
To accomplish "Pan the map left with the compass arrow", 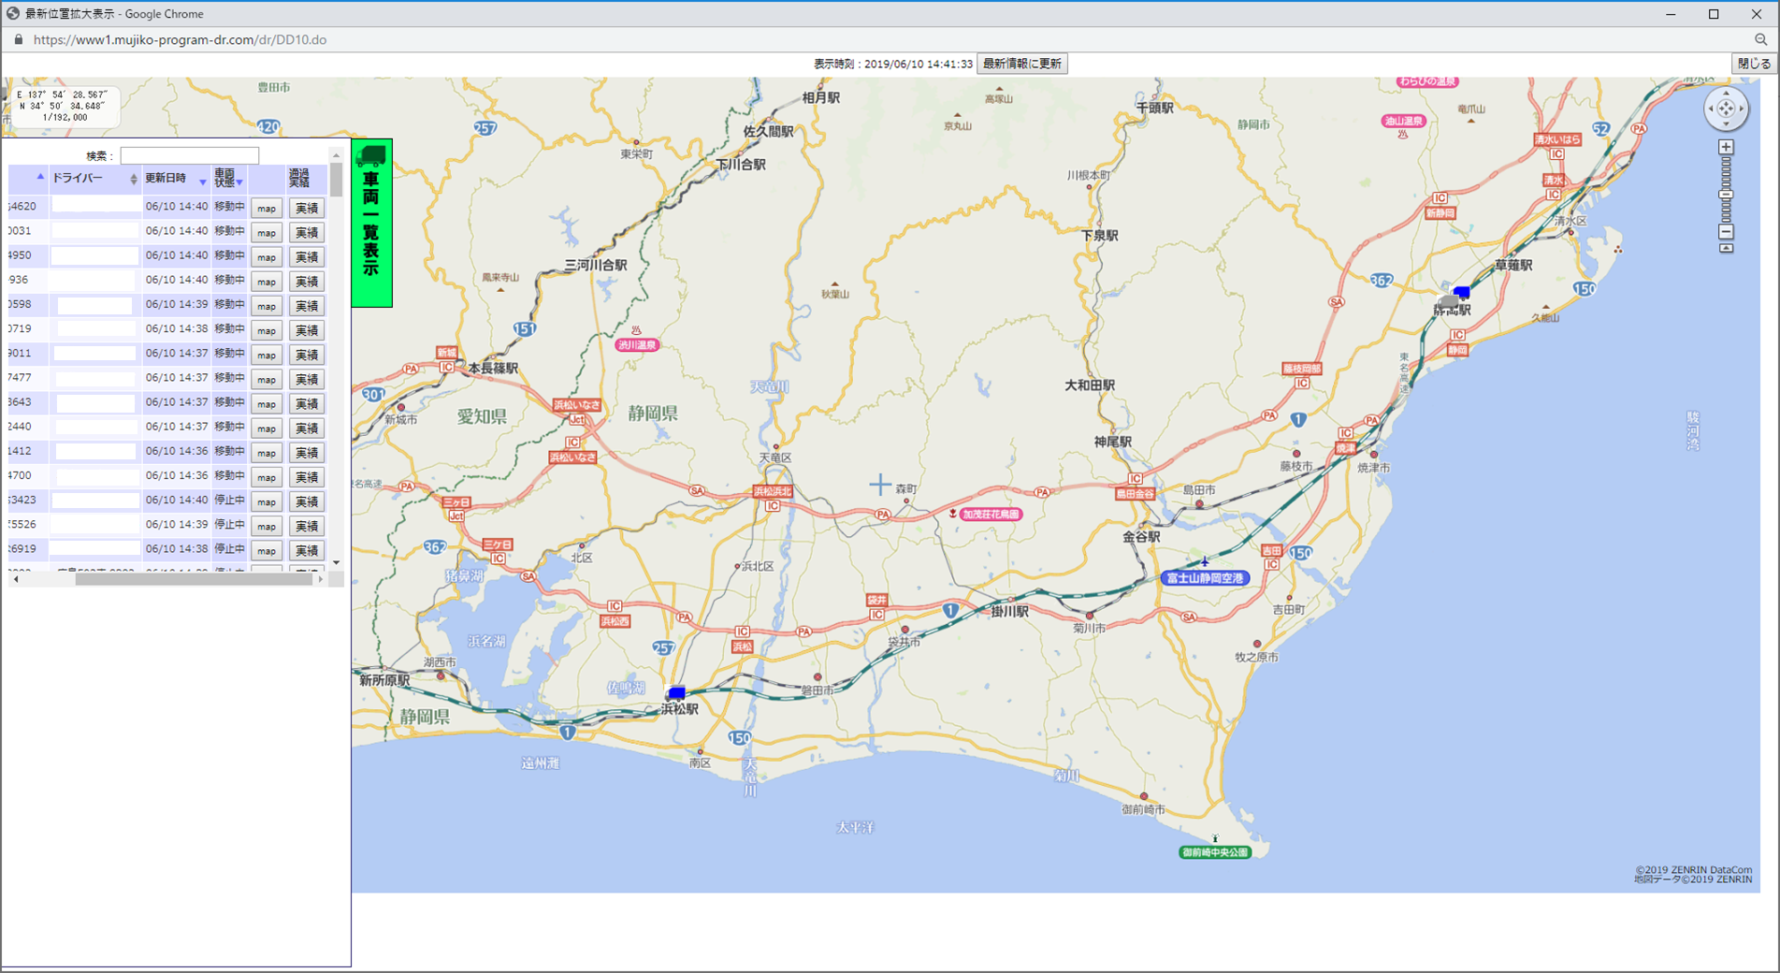I will (1711, 109).
